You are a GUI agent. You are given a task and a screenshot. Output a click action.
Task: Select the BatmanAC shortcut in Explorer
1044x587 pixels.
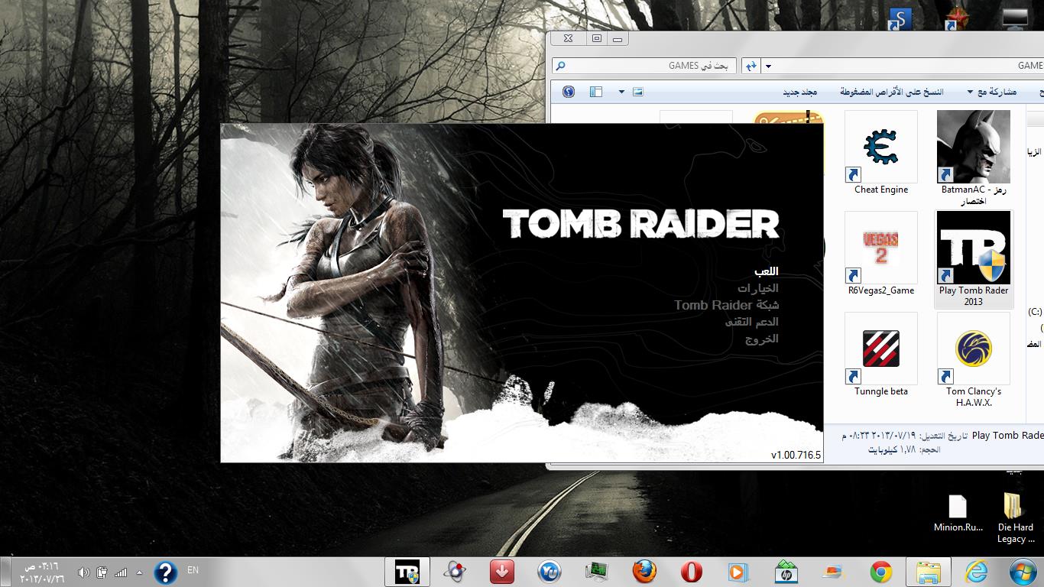tap(974, 157)
